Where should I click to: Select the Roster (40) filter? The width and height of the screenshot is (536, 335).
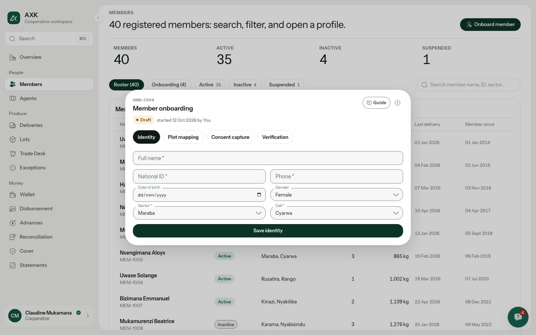(126, 85)
